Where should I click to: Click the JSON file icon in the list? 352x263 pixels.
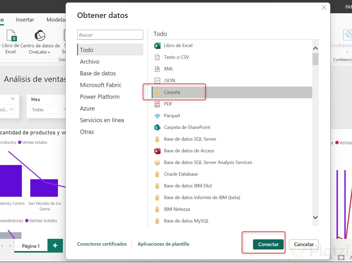157,81
